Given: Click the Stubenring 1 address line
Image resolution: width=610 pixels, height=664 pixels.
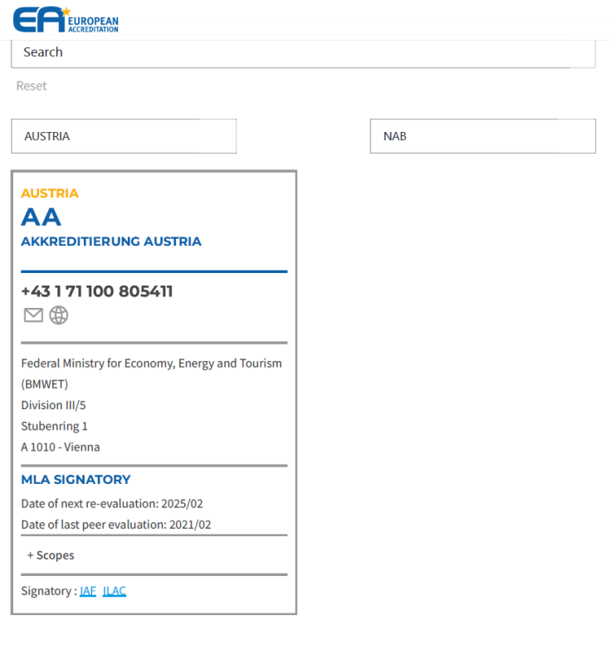Looking at the screenshot, I should coord(54,426).
